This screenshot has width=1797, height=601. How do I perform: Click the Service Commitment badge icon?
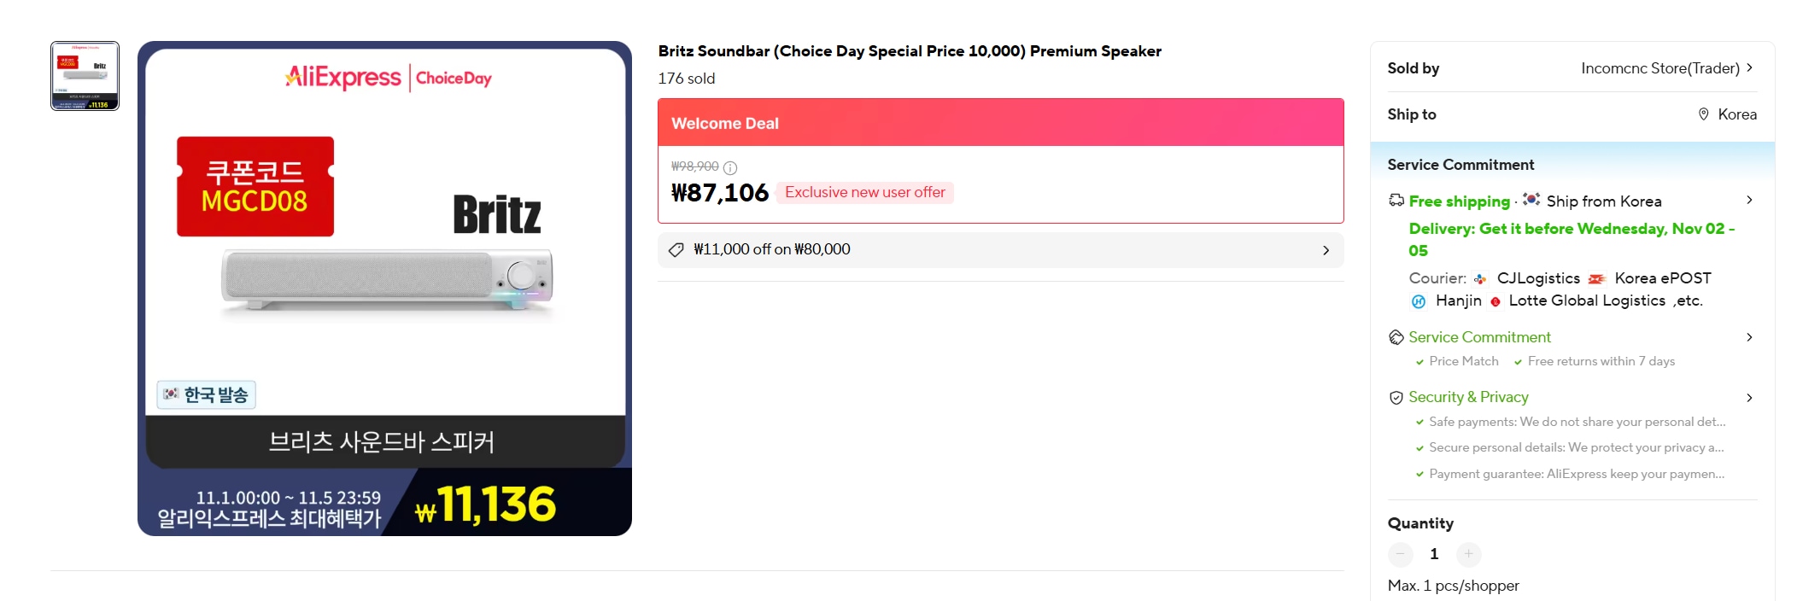click(1396, 337)
